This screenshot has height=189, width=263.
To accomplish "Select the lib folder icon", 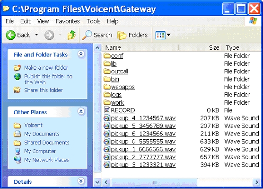I will click(x=107, y=63).
